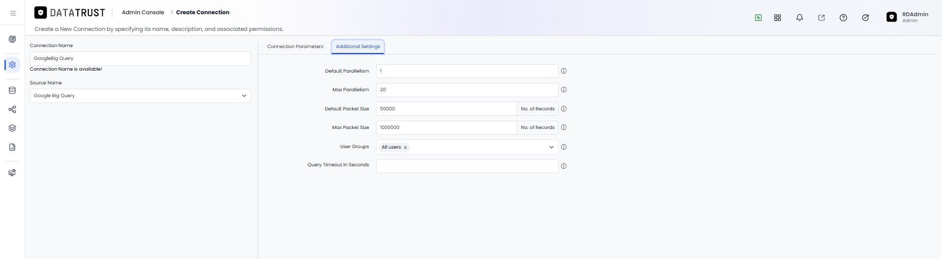
Task: Open the green activity pulse icon
Action: pyautogui.click(x=758, y=18)
